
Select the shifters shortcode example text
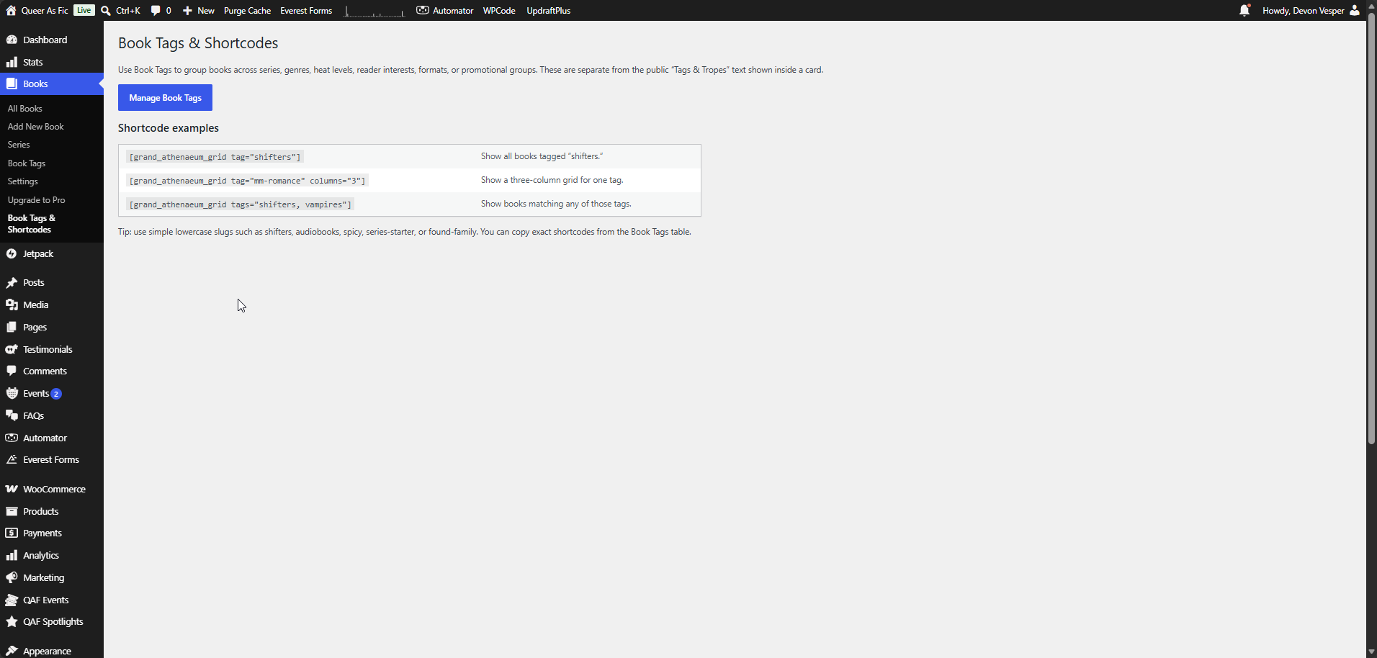pos(215,157)
